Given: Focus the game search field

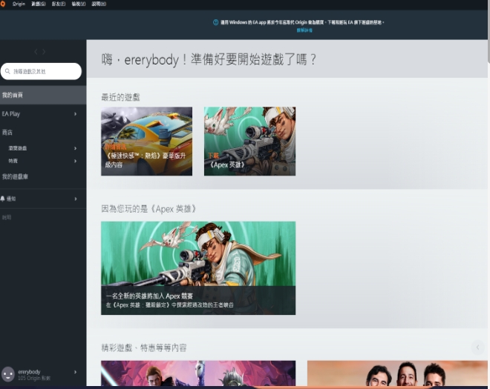Looking at the screenshot, I should pos(41,71).
